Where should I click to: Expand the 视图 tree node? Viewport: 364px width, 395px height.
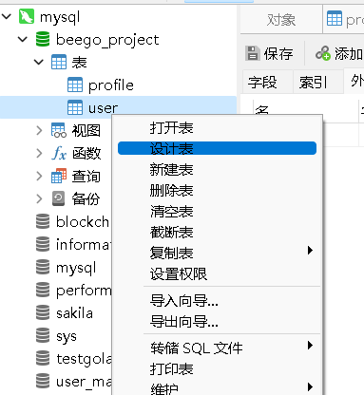tap(39, 130)
